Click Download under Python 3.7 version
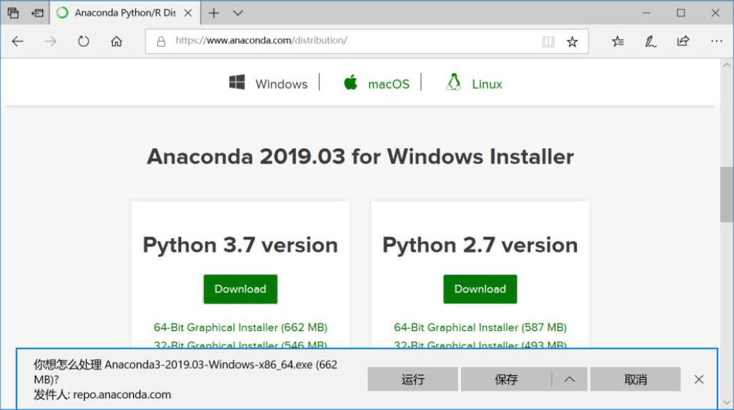Screen dimensions: 734x410 [x=240, y=289]
